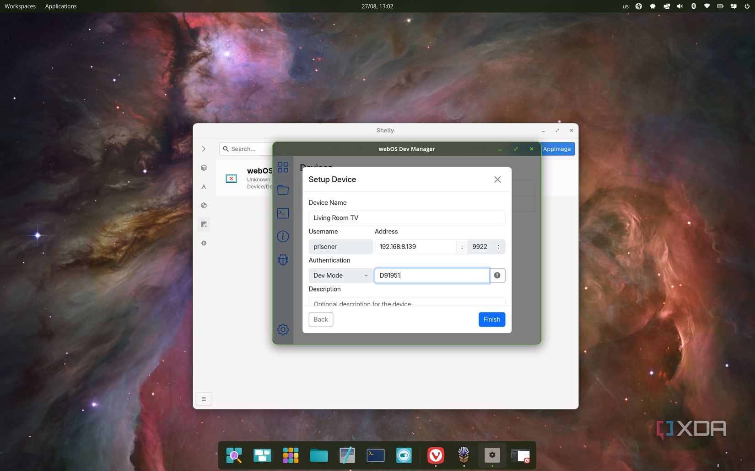The width and height of the screenshot is (755, 471).
Task: Click the port stepper arrows next to 9922
Action: pyautogui.click(x=498, y=247)
